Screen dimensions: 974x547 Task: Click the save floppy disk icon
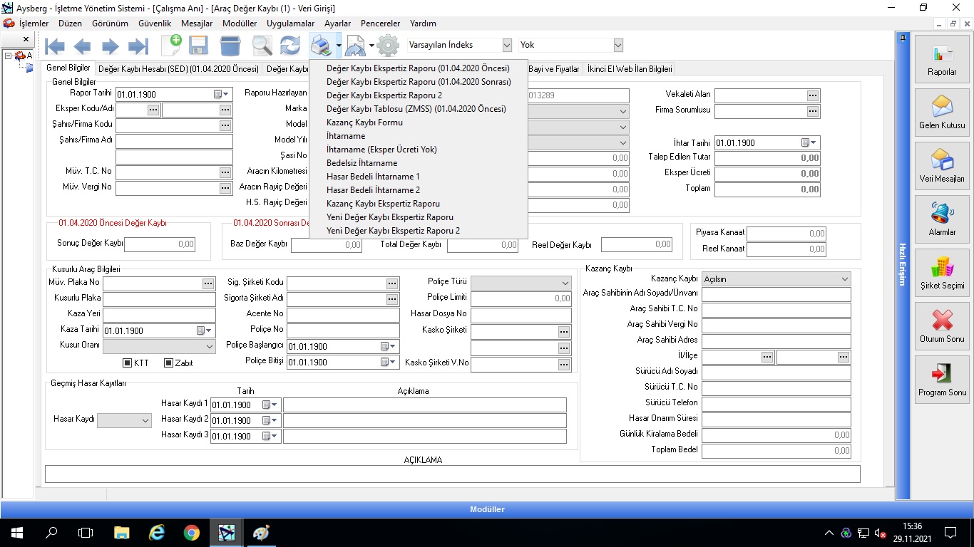tap(198, 46)
